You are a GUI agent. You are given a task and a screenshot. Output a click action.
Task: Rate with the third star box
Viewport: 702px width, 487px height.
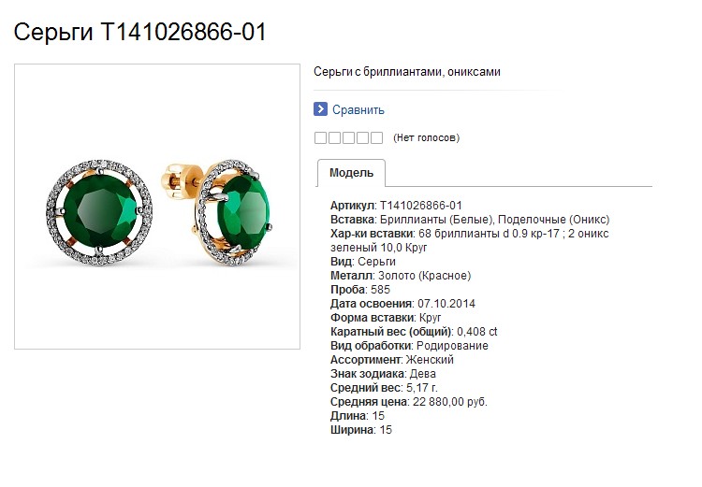348,137
